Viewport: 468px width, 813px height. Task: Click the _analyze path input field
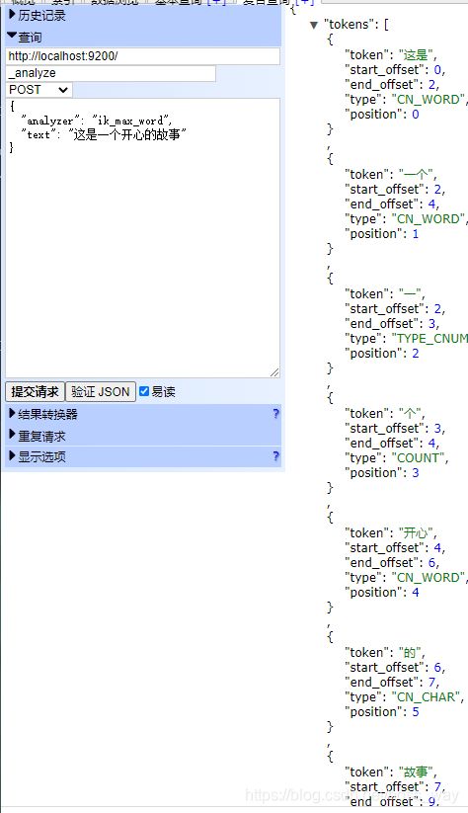(111, 73)
